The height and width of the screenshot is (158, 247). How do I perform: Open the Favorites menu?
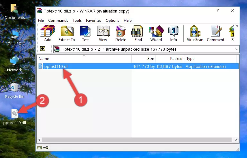click(x=93, y=21)
